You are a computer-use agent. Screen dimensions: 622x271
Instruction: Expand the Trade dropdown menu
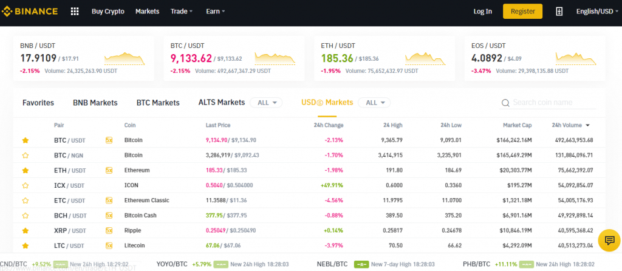click(x=181, y=12)
